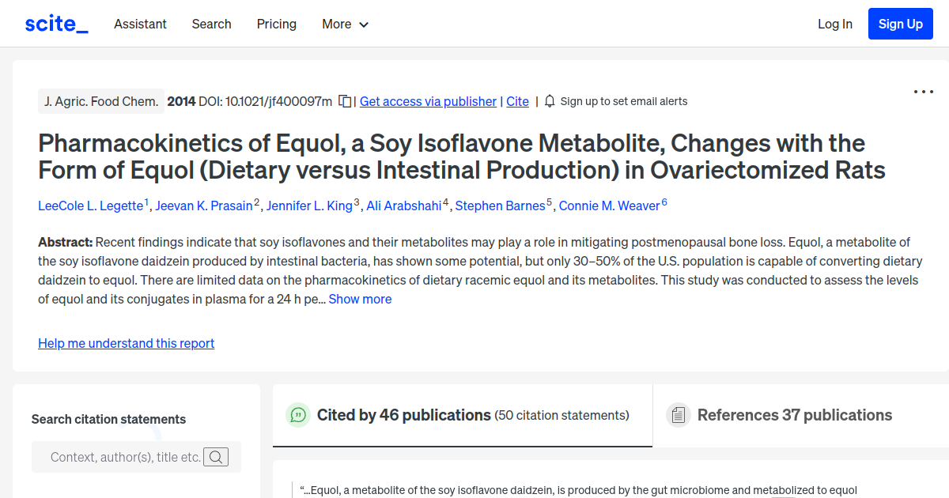This screenshot has width=949, height=498.
Task: Click Get access via publisher link
Action: [x=428, y=101]
